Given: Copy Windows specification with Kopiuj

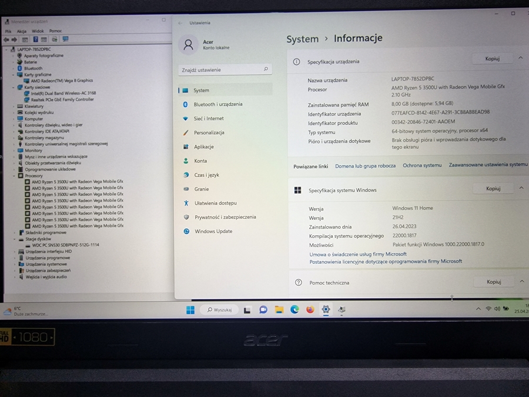Looking at the screenshot, I should [x=493, y=188].
